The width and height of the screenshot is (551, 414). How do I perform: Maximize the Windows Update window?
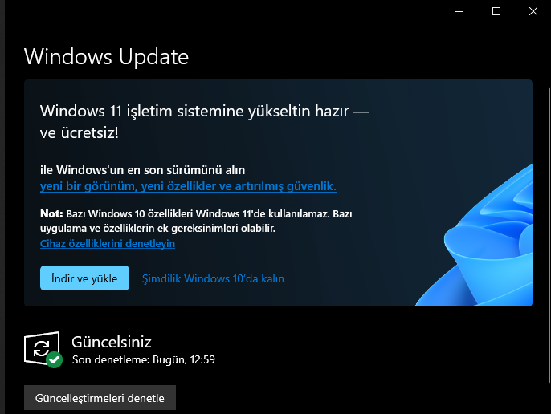[x=496, y=11]
